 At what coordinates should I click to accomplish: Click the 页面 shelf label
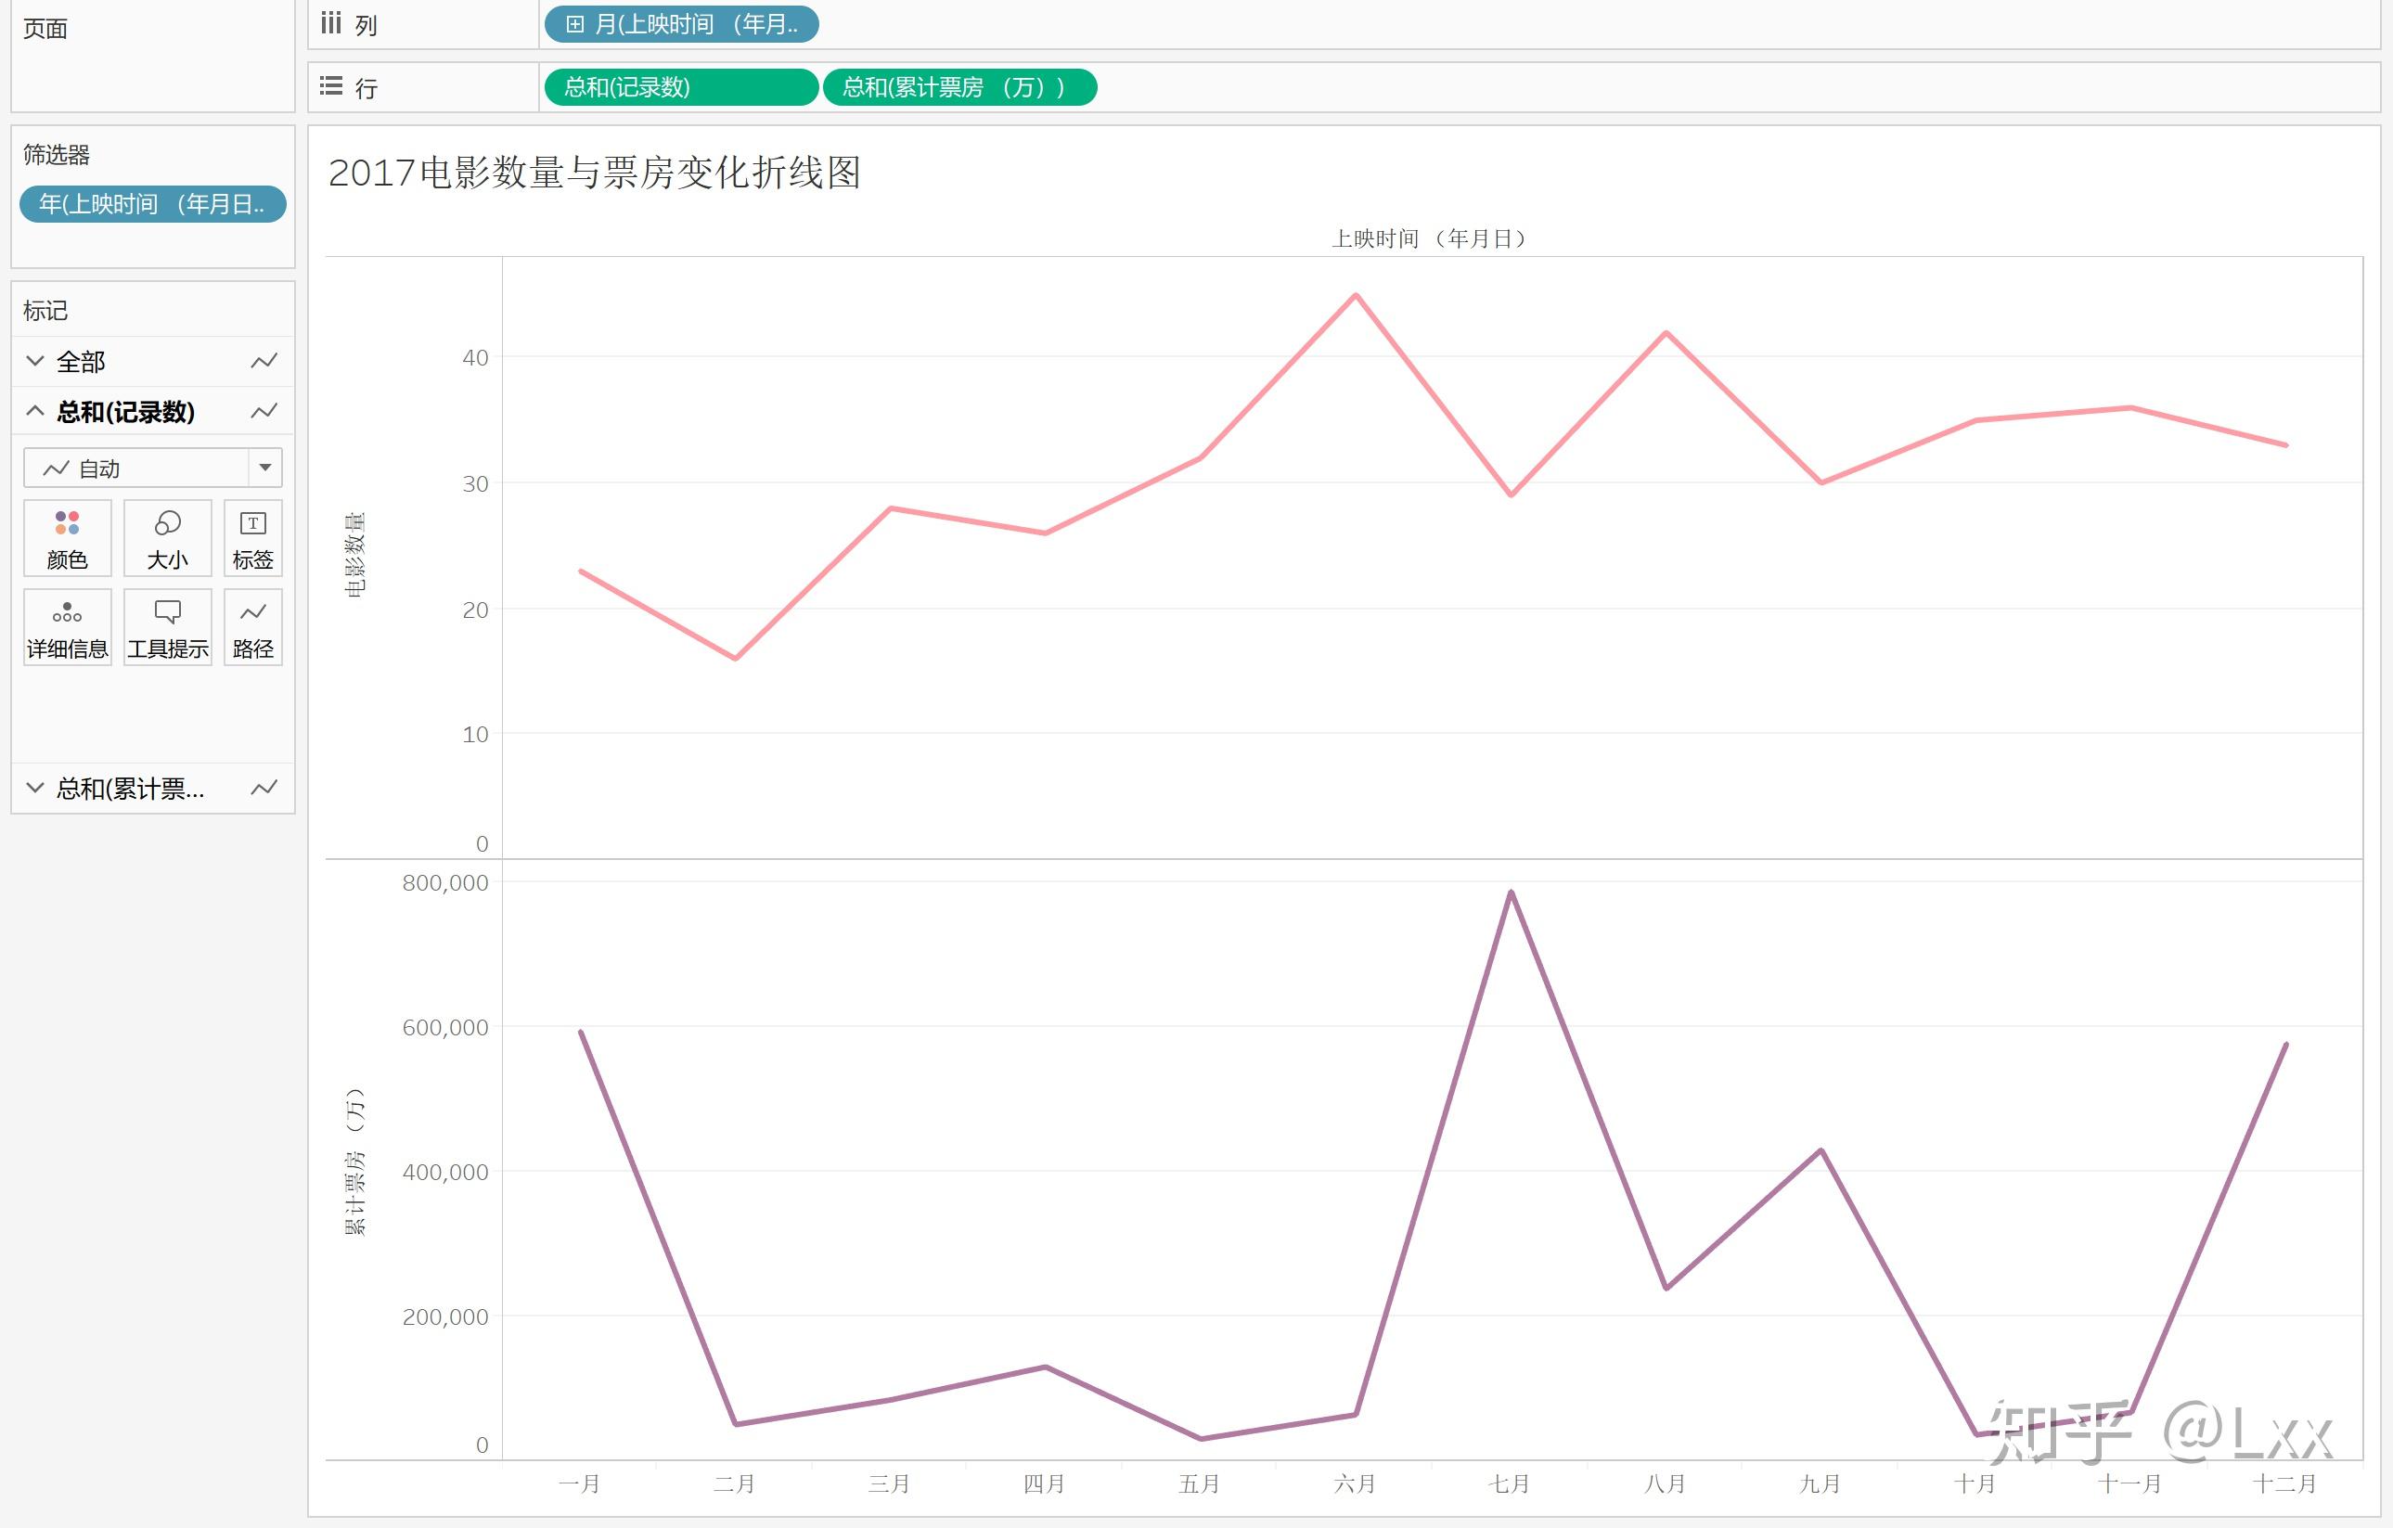tap(45, 29)
